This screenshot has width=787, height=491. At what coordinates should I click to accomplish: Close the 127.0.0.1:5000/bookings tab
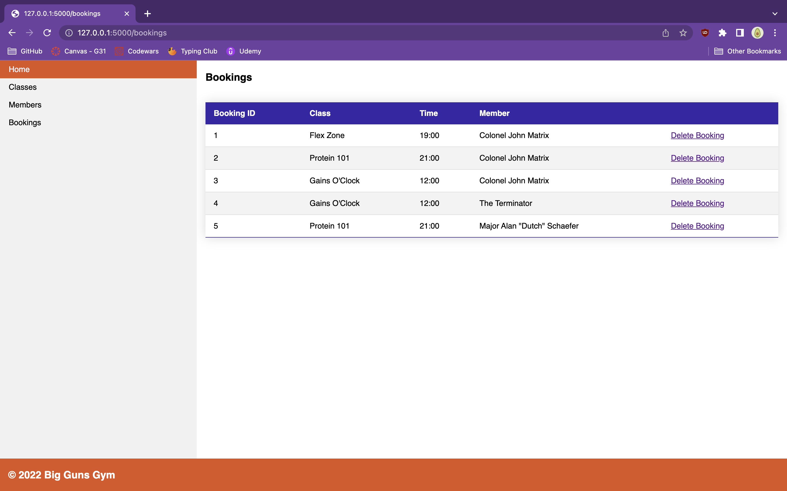pos(127,14)
